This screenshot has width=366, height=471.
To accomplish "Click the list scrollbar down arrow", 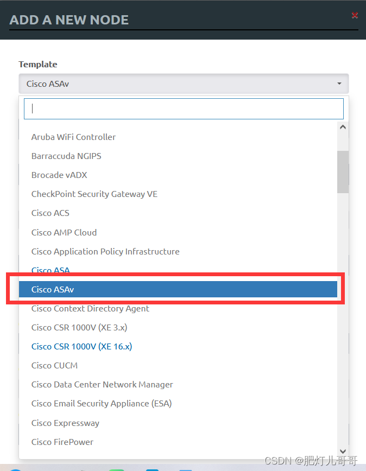I will coord(343,451).
